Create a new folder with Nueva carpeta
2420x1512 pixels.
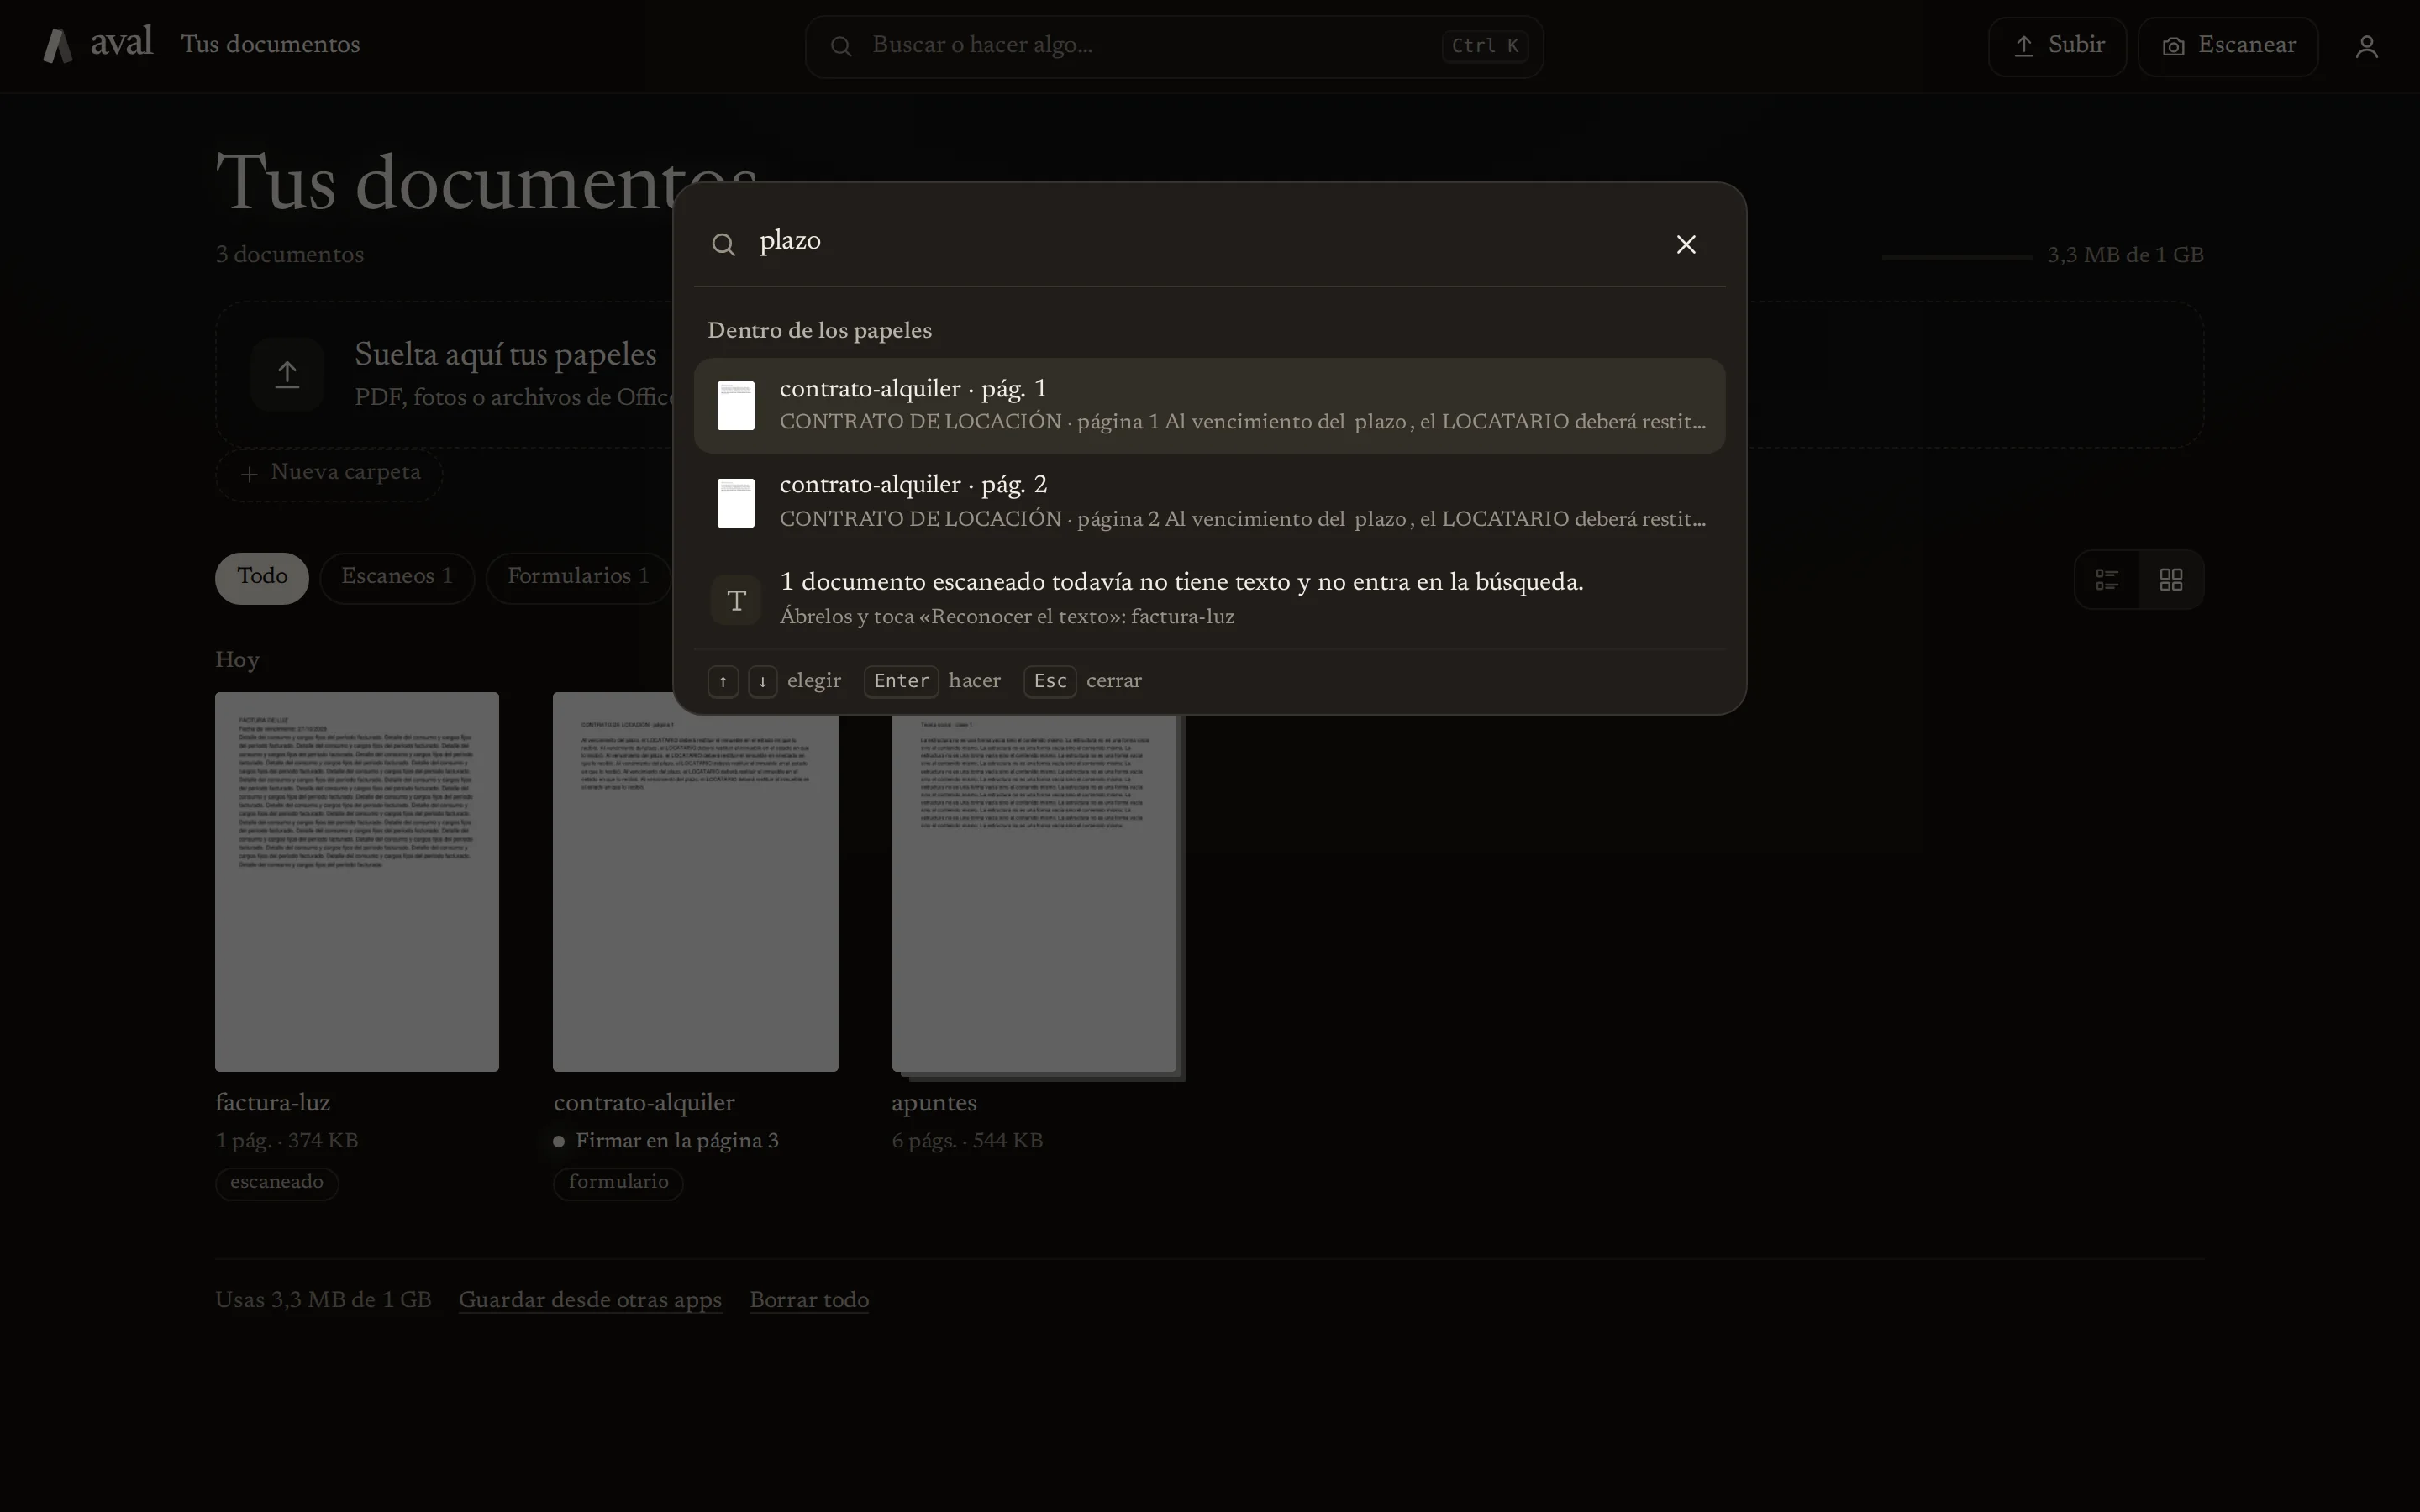coord(329,473)
